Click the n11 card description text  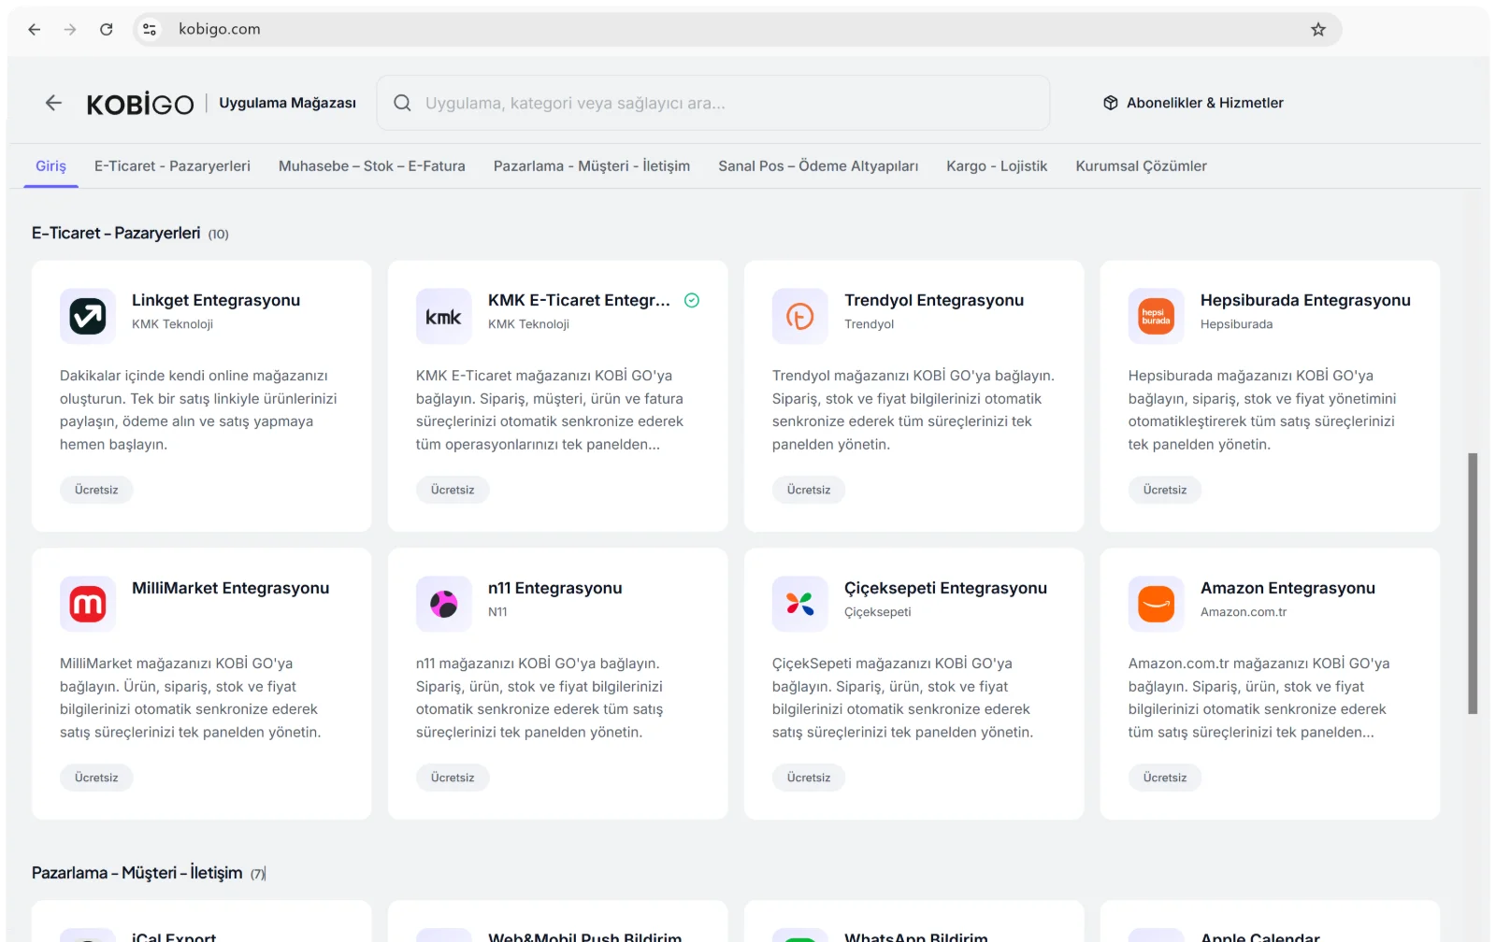click(x=539, y=698)
